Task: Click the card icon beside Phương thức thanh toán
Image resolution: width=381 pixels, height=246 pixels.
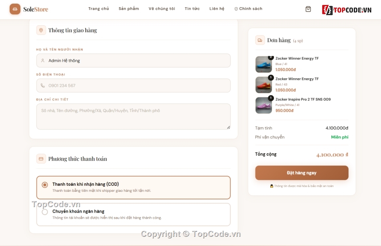Action: (41, 159)
